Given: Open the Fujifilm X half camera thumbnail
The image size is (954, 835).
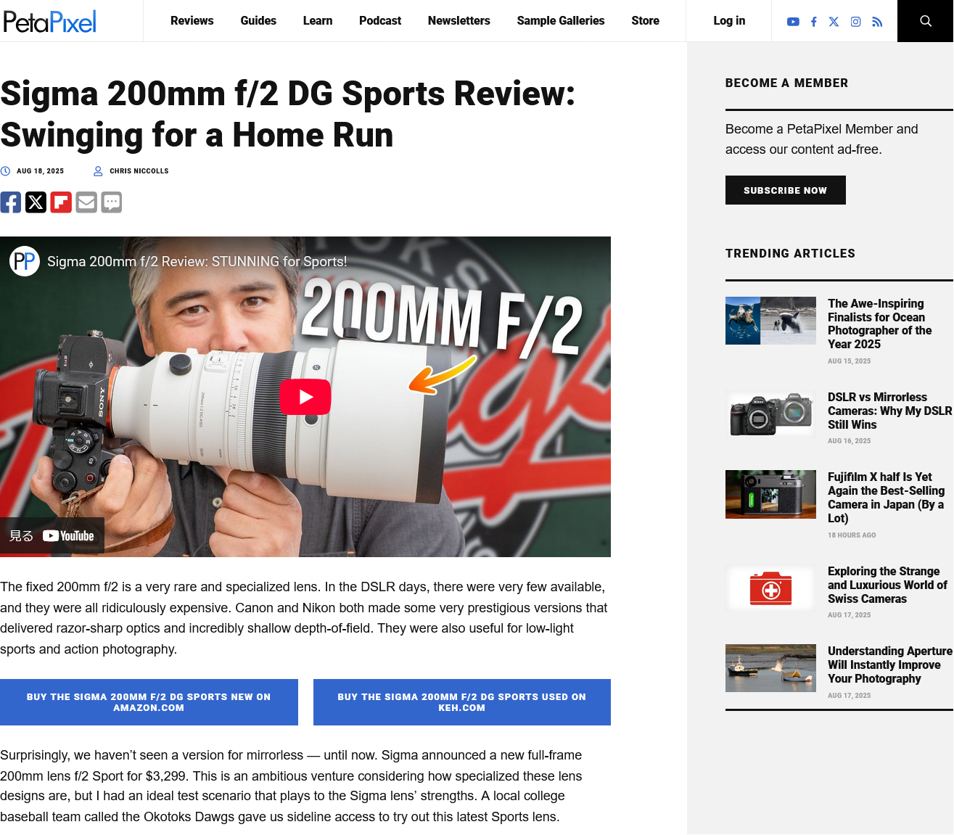Looking at the screenshot, I should [x=770, y=494].
